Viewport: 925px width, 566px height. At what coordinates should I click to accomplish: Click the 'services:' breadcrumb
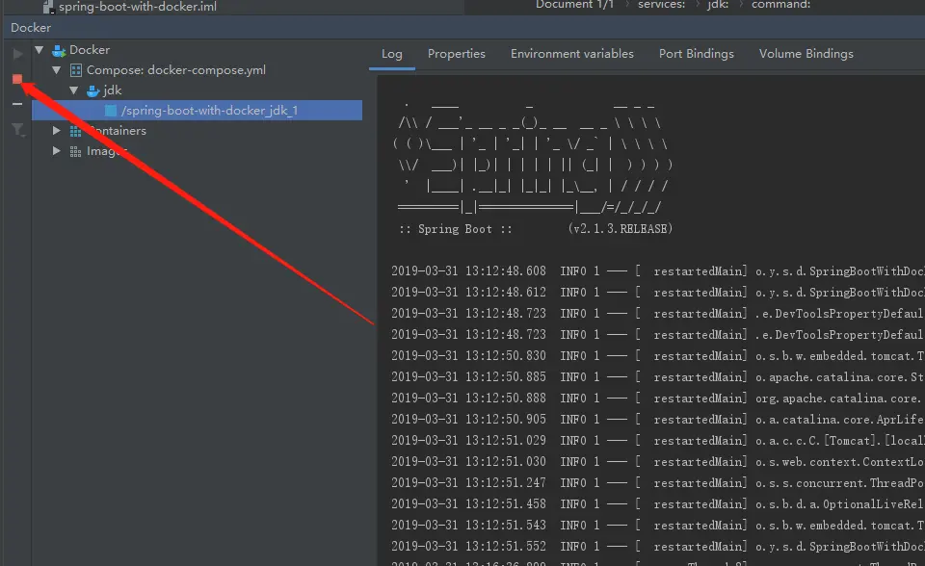[661, 5]
